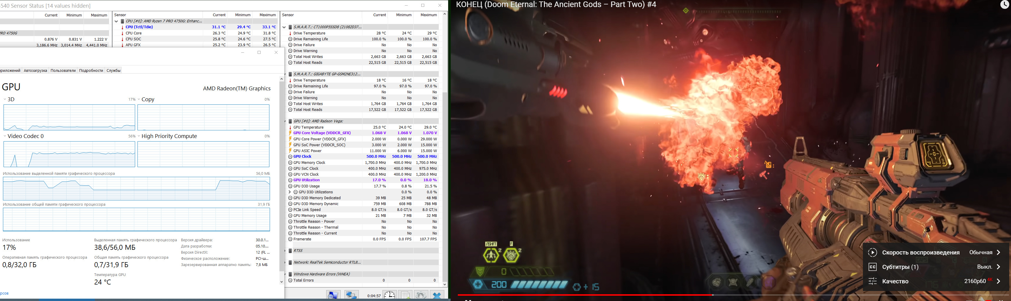Expand the GPU D3D Utilizations sub-list
Image resolution: width=1011 pixels, height=301 pixels.
click(290, 192)
